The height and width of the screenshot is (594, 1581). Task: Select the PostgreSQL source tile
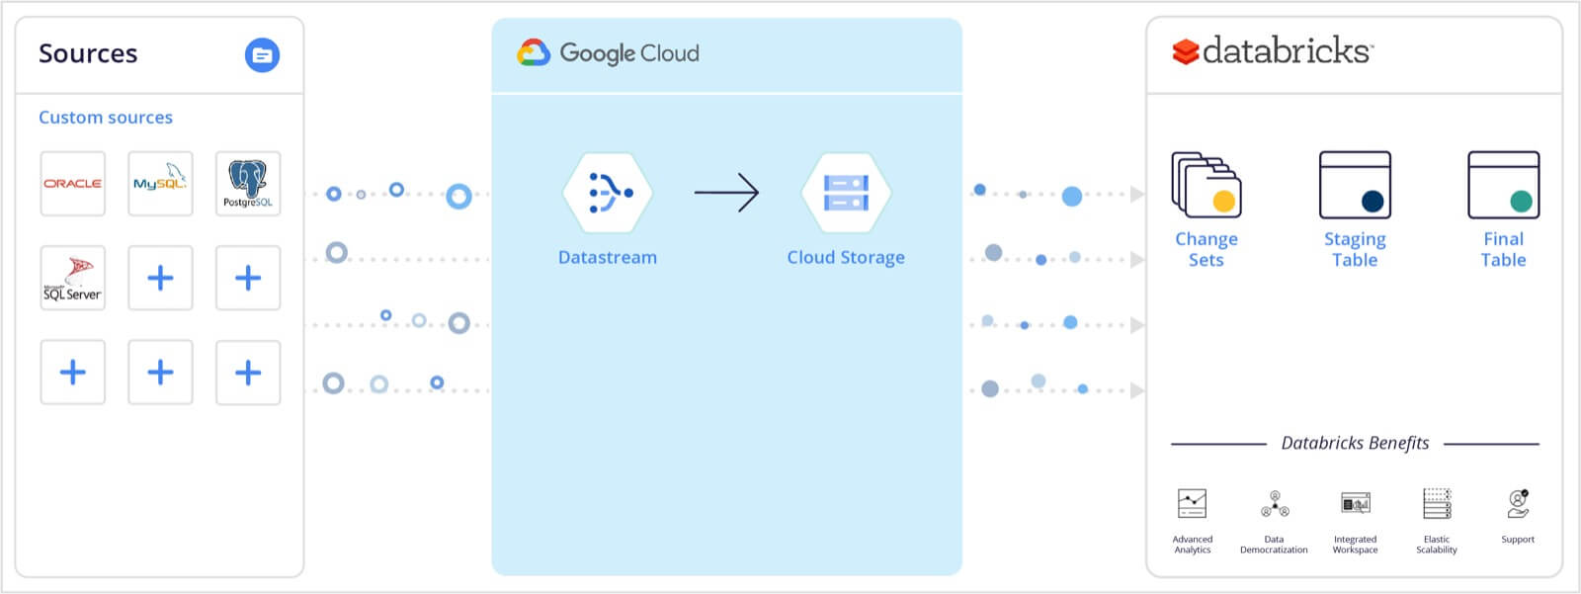(x=248, y=184)
